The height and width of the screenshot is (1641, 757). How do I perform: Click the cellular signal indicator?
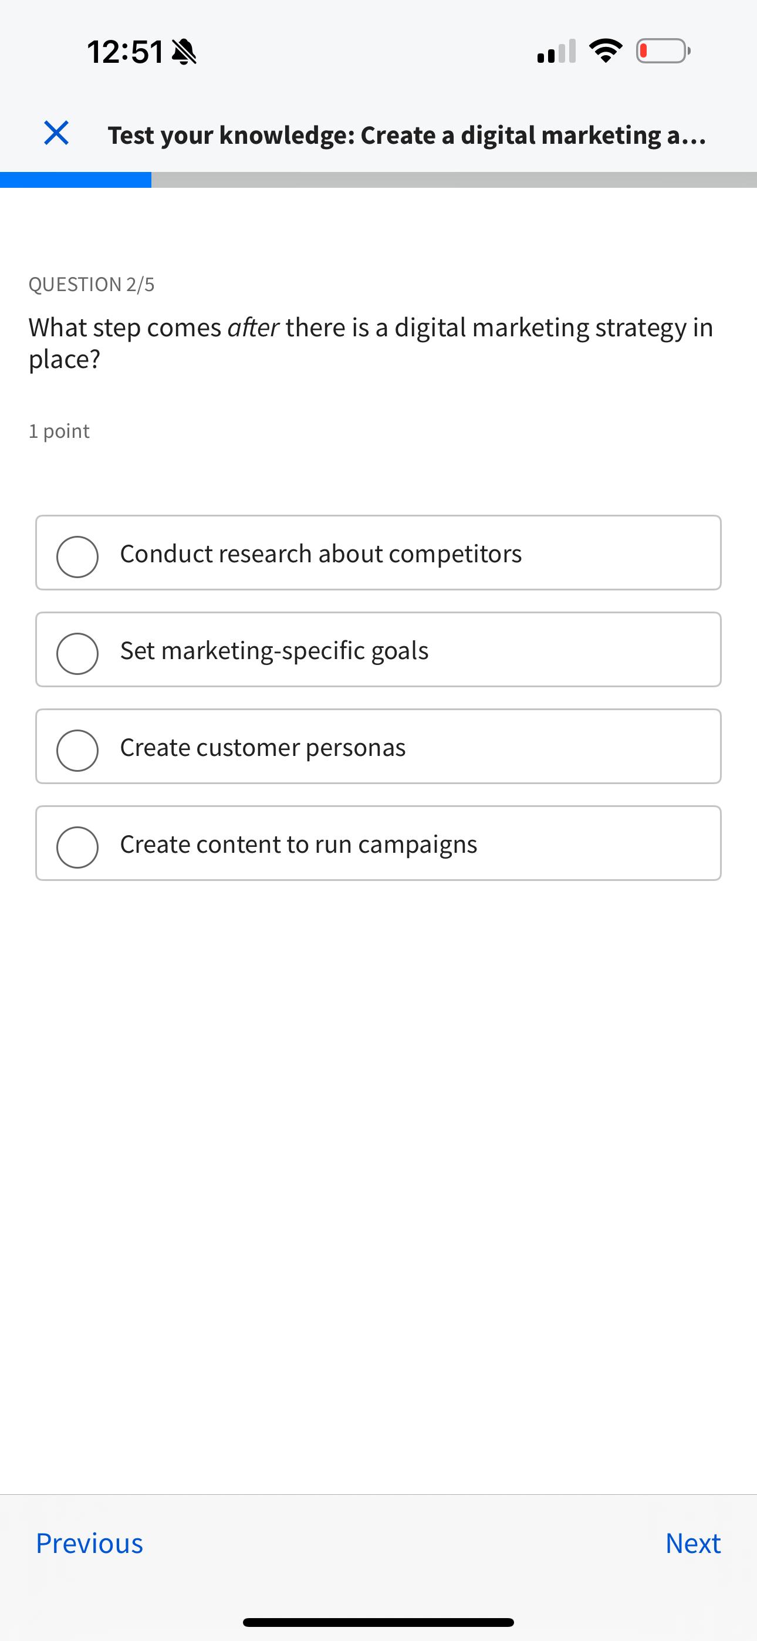pos(555,52)
